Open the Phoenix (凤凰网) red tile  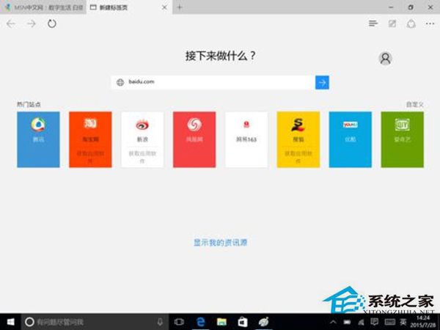[x=194, y=139]
